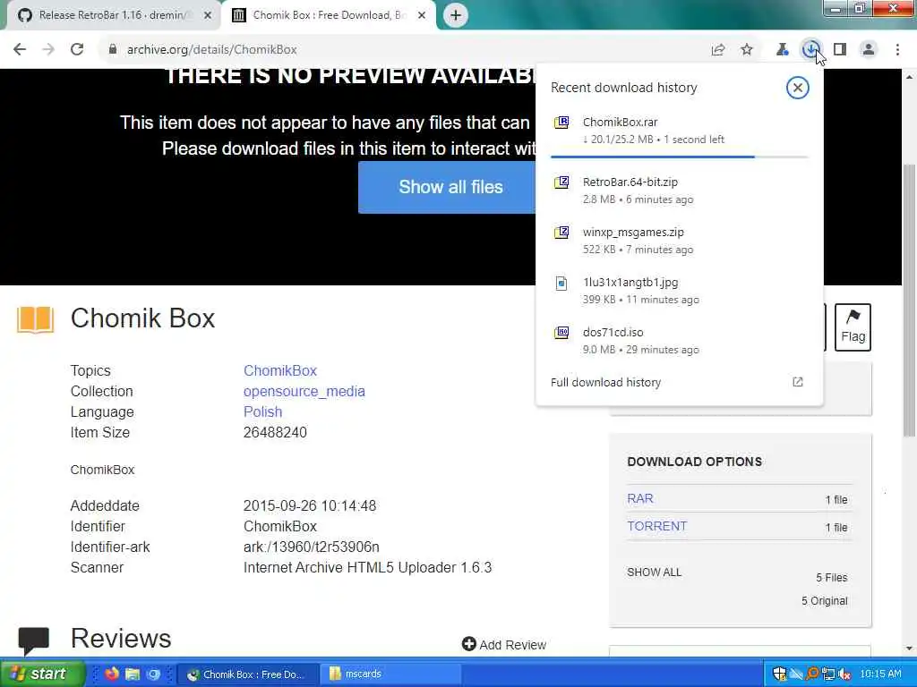Viewport: 917px width, 687px height.
Task: Open Full download history
Action: pos(605,382)
